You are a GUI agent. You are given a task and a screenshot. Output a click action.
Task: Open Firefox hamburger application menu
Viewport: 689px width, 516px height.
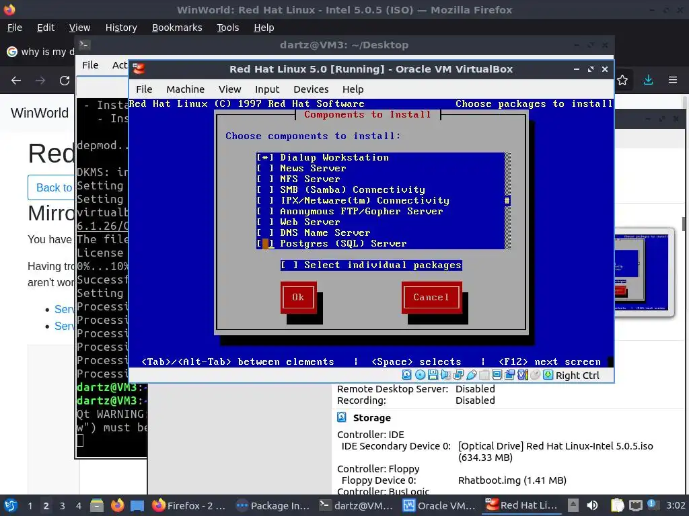click(x=673, y=81)
